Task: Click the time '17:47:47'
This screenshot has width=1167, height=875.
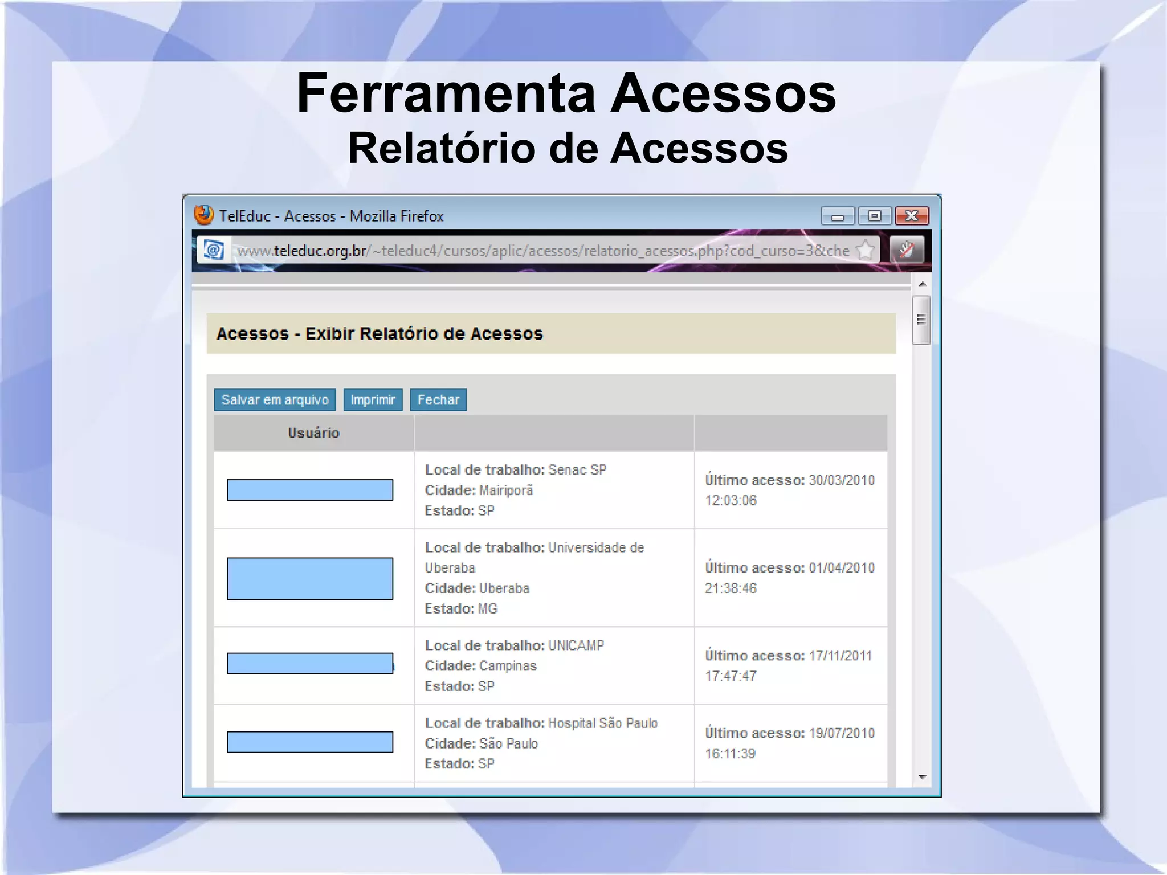Action: tap(731, 676)
